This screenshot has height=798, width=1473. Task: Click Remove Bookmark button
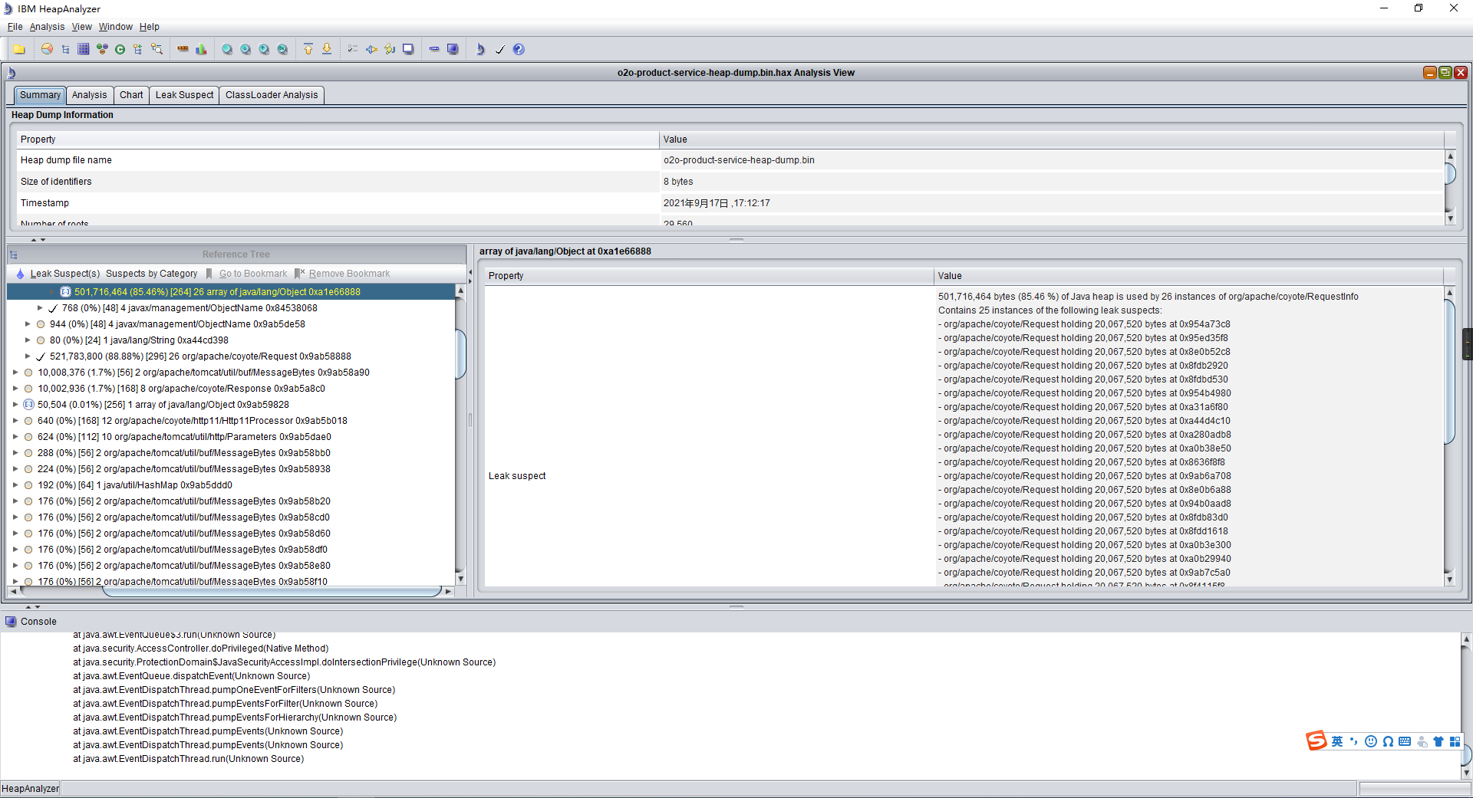coord(343,274)
